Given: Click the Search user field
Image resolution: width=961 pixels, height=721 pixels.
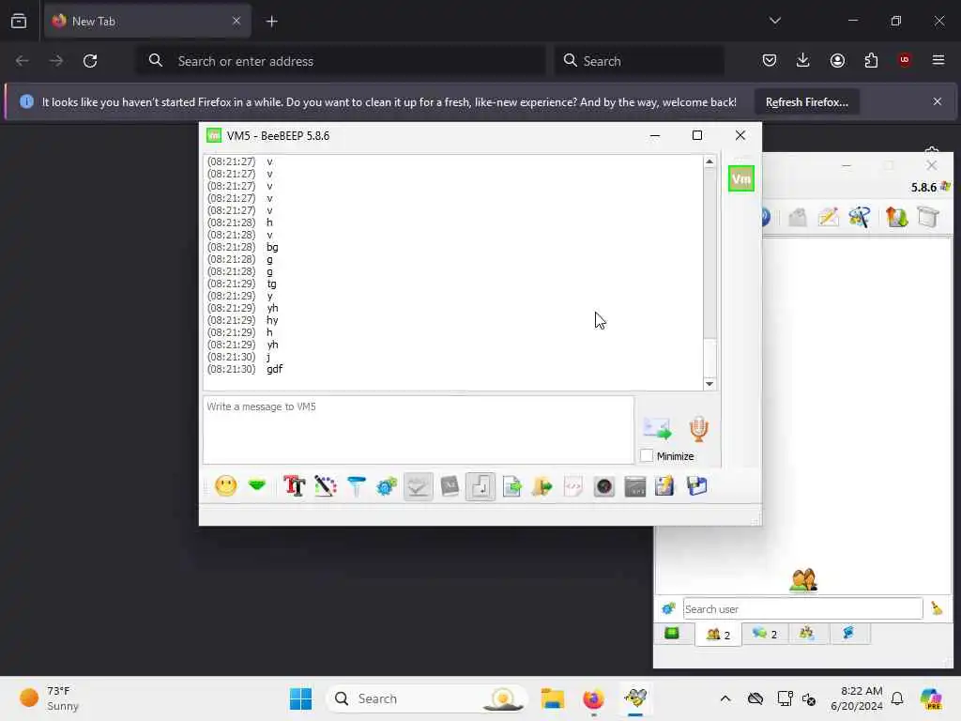Looking at the screenshot, I should (x=802, y=608).
